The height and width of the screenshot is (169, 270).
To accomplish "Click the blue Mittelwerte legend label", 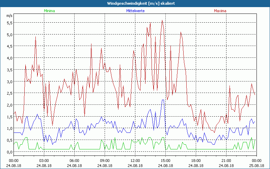I will (x=135, y=11).
